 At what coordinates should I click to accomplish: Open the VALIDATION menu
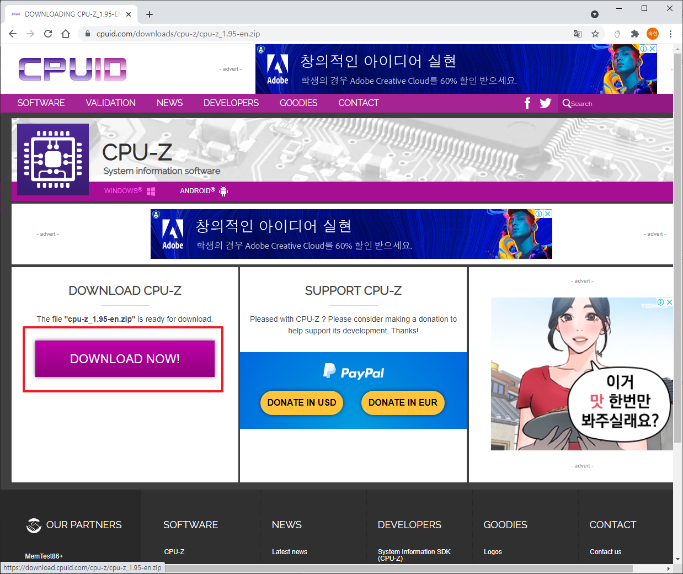pyautogui.click(x=110, y=103)
